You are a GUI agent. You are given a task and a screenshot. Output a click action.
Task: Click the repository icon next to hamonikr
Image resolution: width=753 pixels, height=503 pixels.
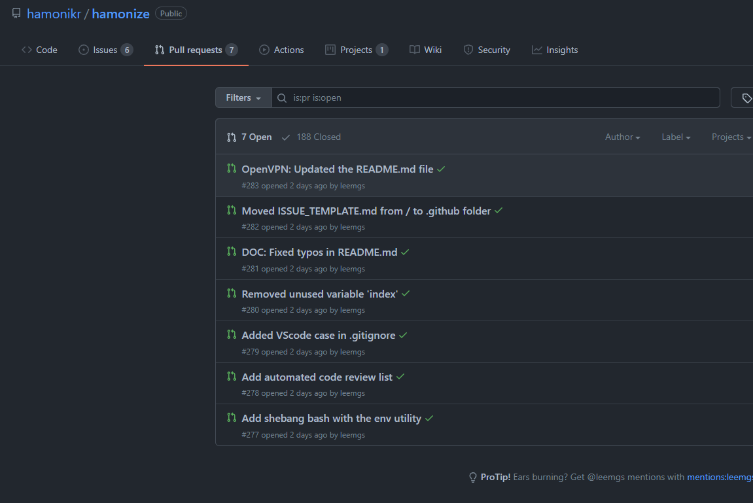(x=16, y=14)
